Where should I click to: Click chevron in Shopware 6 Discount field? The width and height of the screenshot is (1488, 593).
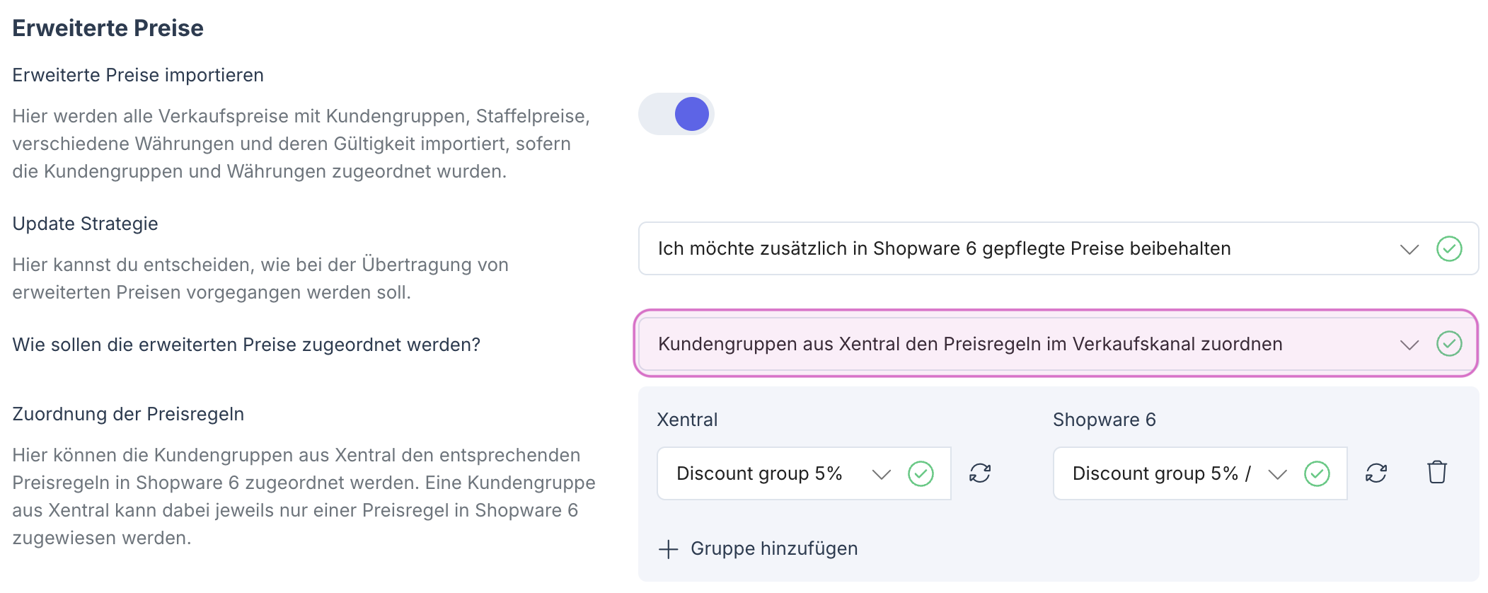pos(1277,474)
